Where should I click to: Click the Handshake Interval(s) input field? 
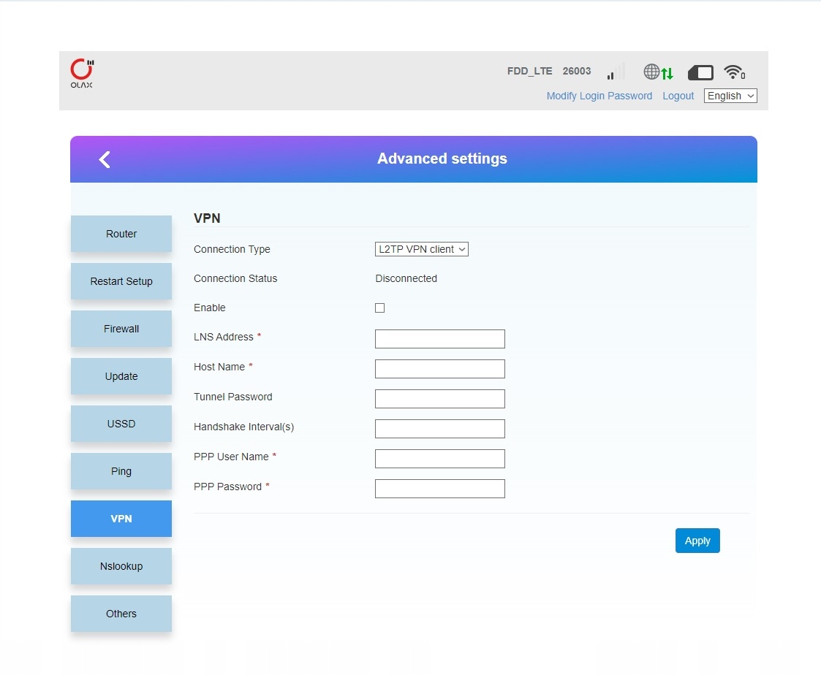440,429
